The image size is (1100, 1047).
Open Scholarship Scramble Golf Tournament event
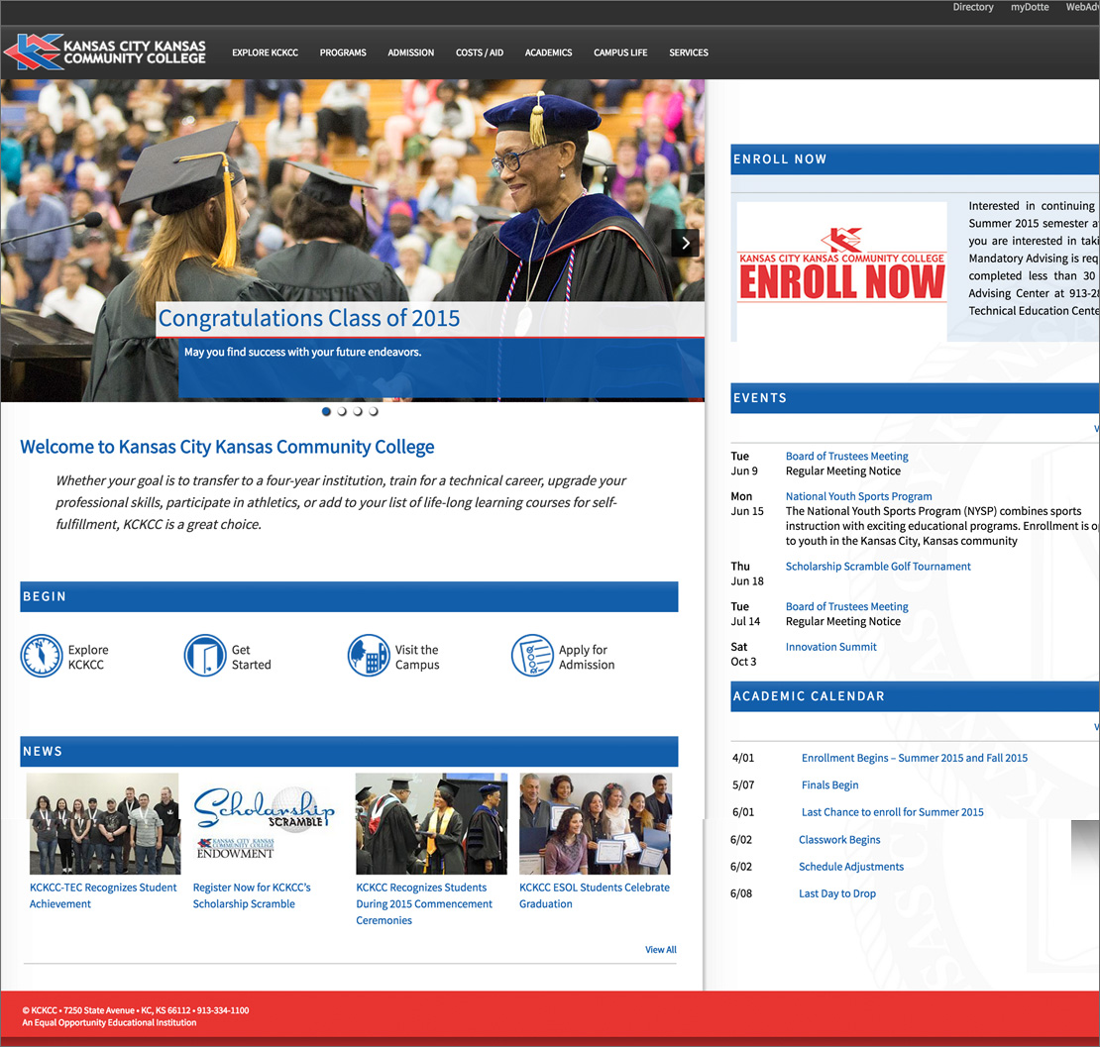tap(878, 566)
